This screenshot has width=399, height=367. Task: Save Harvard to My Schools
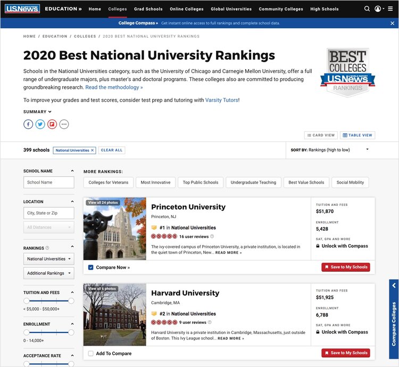click(x=346, y=353)
